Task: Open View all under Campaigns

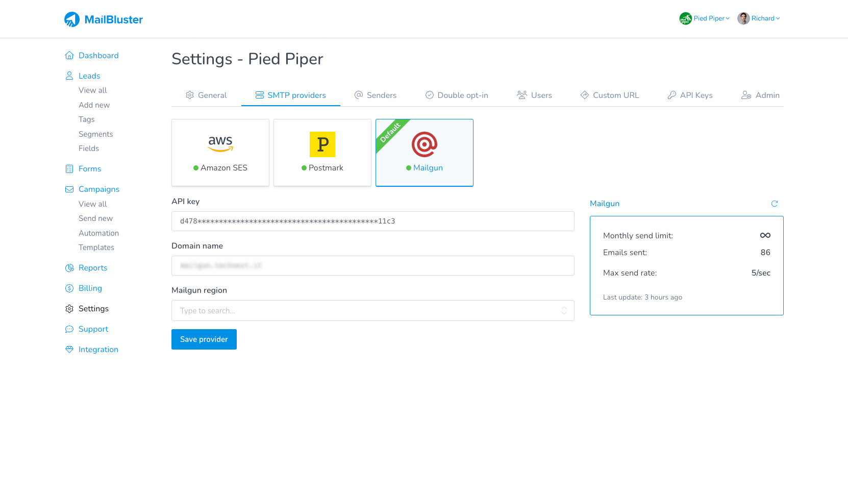Action: (93, 204)
